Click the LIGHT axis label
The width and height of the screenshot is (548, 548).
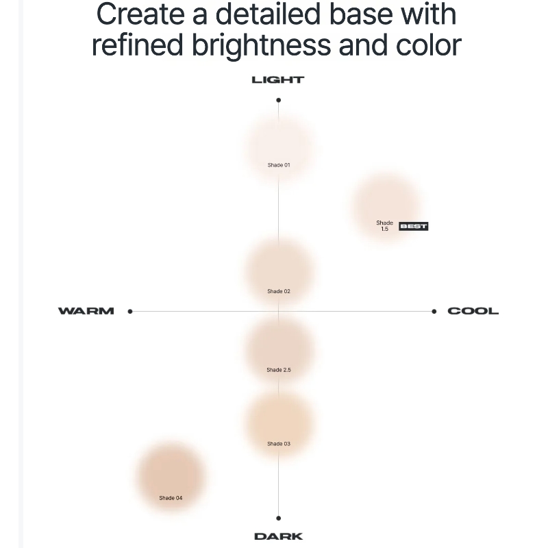pos(277,79)
